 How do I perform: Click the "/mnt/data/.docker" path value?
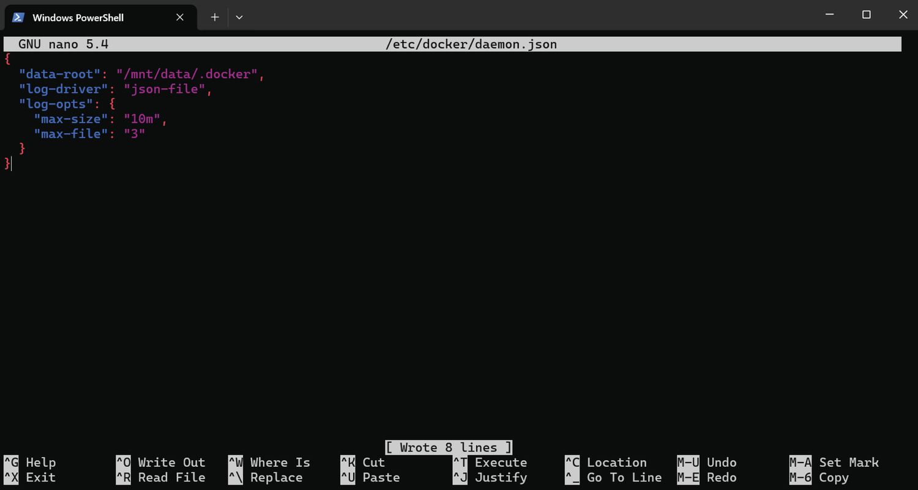(x=187, y=74)
